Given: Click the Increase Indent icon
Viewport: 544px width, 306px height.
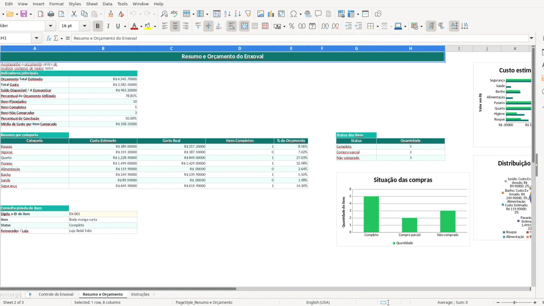Looking at the screenshot, I should coord(348,26).
